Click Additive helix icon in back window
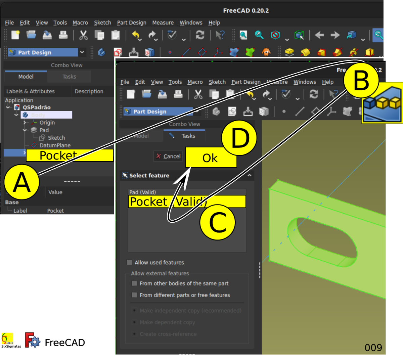Screen dimensions: 403x356 point(354,52)
